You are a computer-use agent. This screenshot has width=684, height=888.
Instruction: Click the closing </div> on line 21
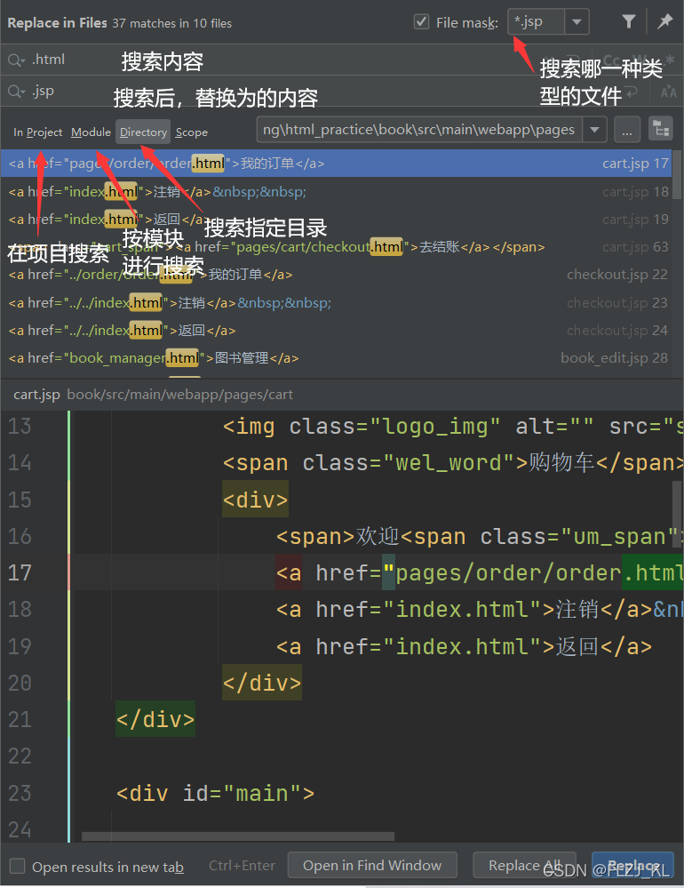click(155, 719)
